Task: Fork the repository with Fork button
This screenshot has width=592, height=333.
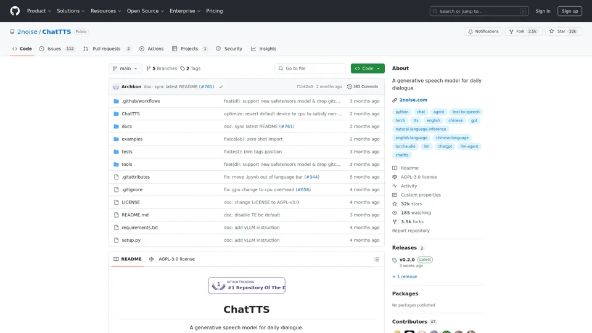Action: [x=524, y=31]
